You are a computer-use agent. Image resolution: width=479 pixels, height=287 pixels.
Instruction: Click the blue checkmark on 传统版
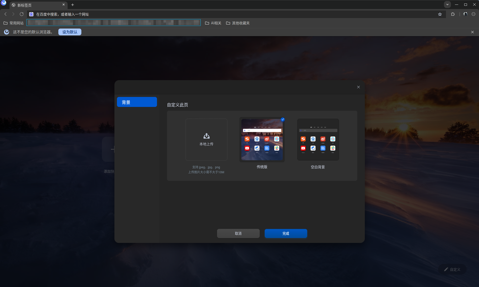point(283,119)
